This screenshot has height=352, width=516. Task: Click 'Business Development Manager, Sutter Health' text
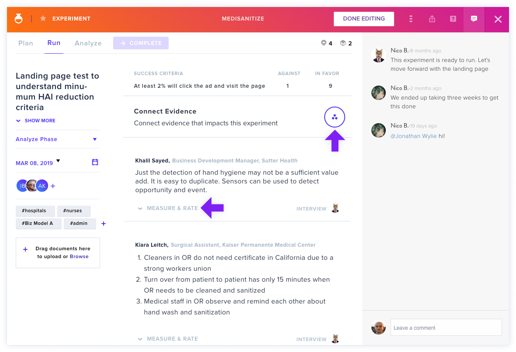coord(235,161)
